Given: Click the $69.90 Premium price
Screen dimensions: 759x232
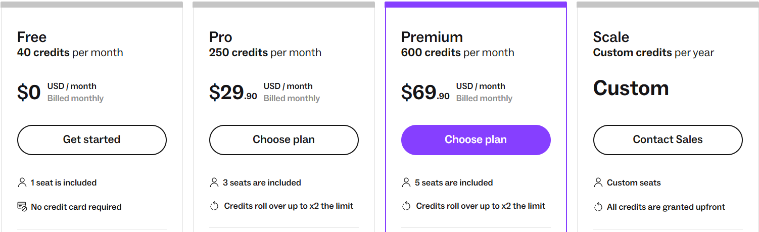Looking at the screenshot, I should tap(425, 92).
